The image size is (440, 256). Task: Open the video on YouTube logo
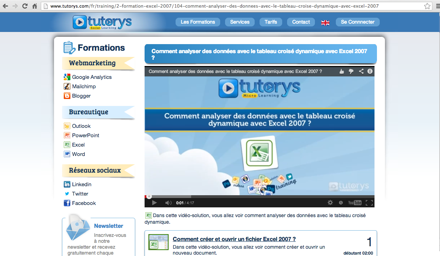(x=355, y=203)
